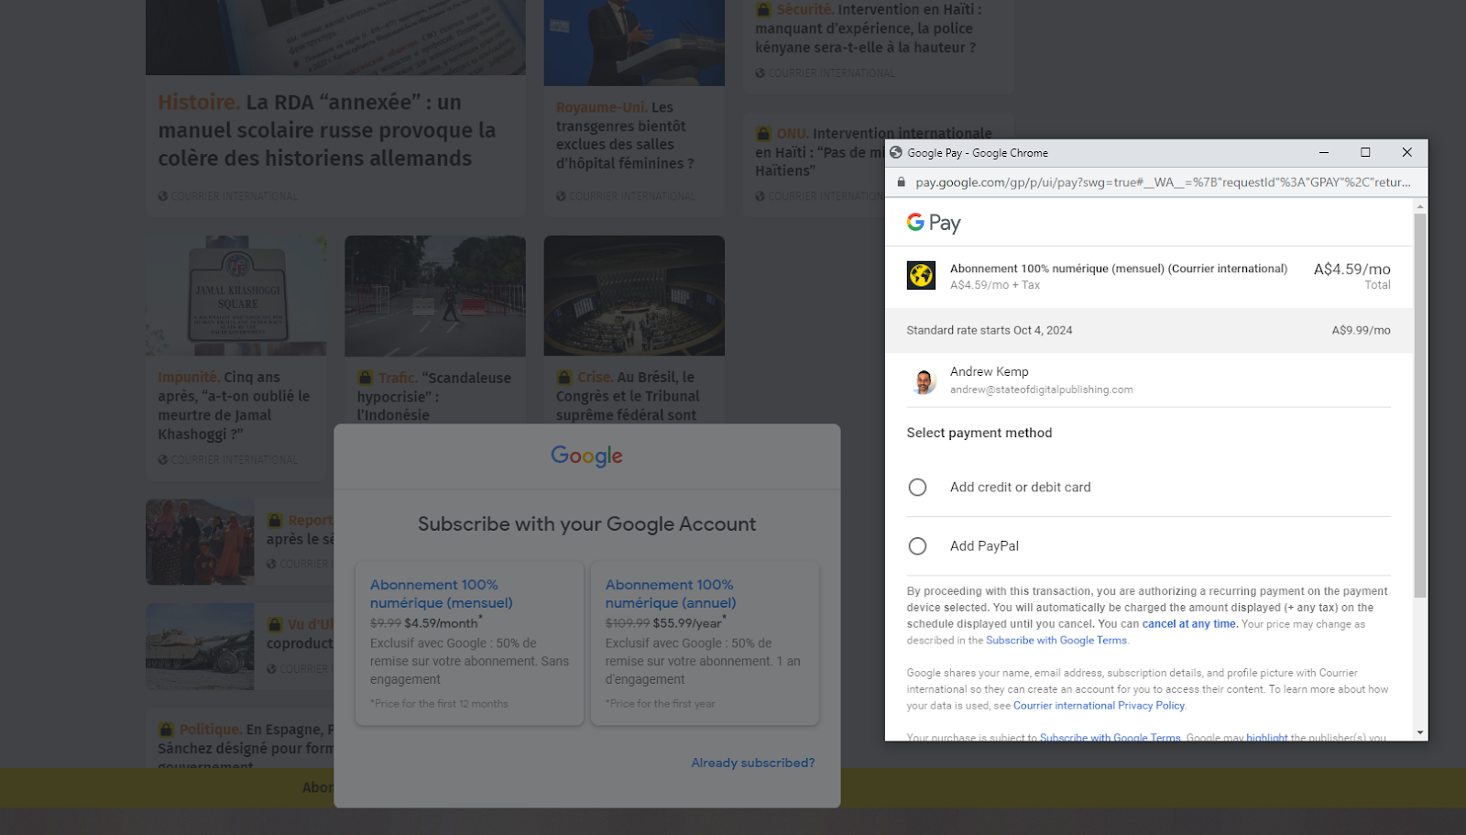Screen dimensions: 1466x835
Task: Click Courrier International source icon under Histoire article
Action: pyautogui.click(x=163, y=196)
